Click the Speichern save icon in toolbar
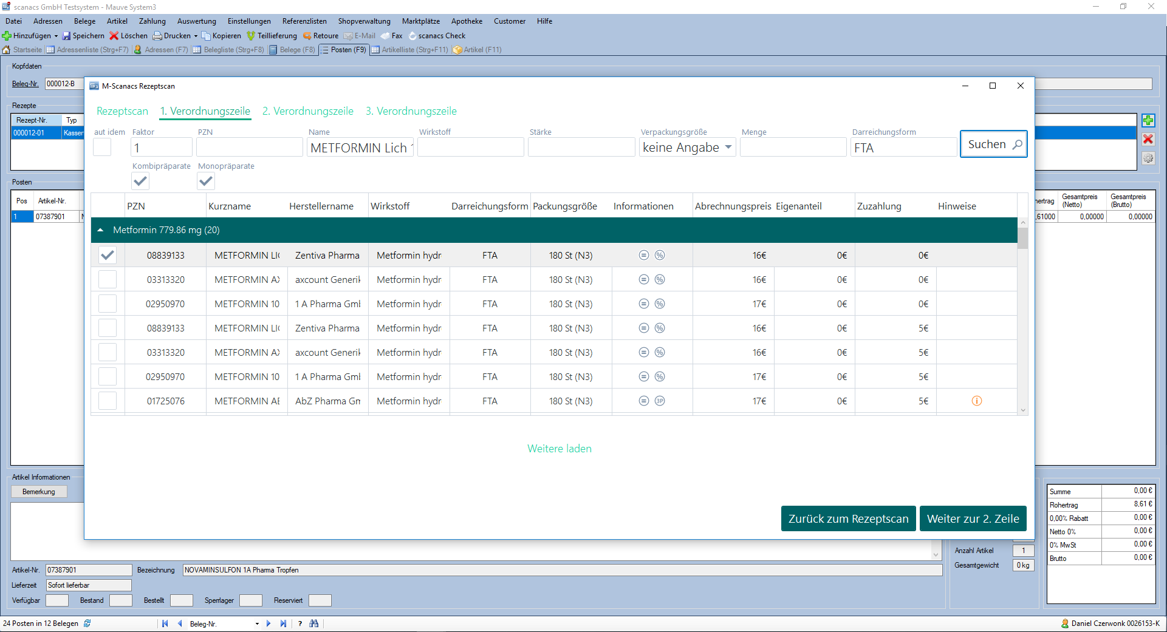The image size is (1167, 632). 66,36
